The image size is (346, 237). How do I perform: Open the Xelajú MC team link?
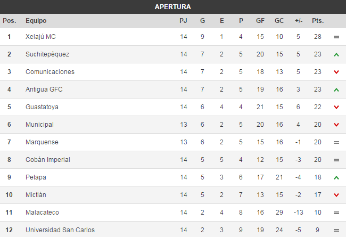(40, 37)
